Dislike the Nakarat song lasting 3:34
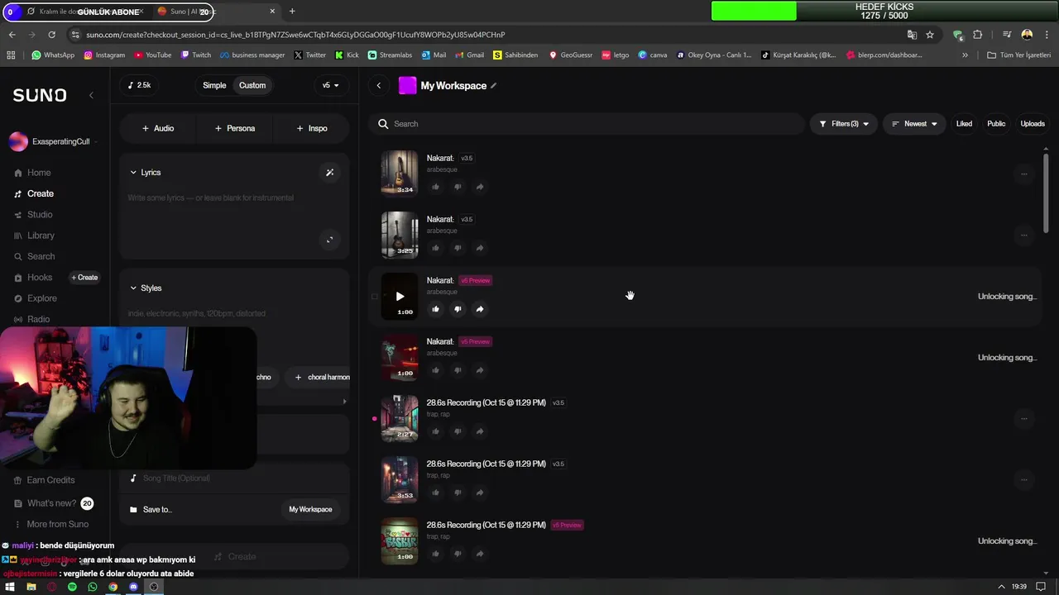Viewport: 1059px width, 595px height. point(458,187)
